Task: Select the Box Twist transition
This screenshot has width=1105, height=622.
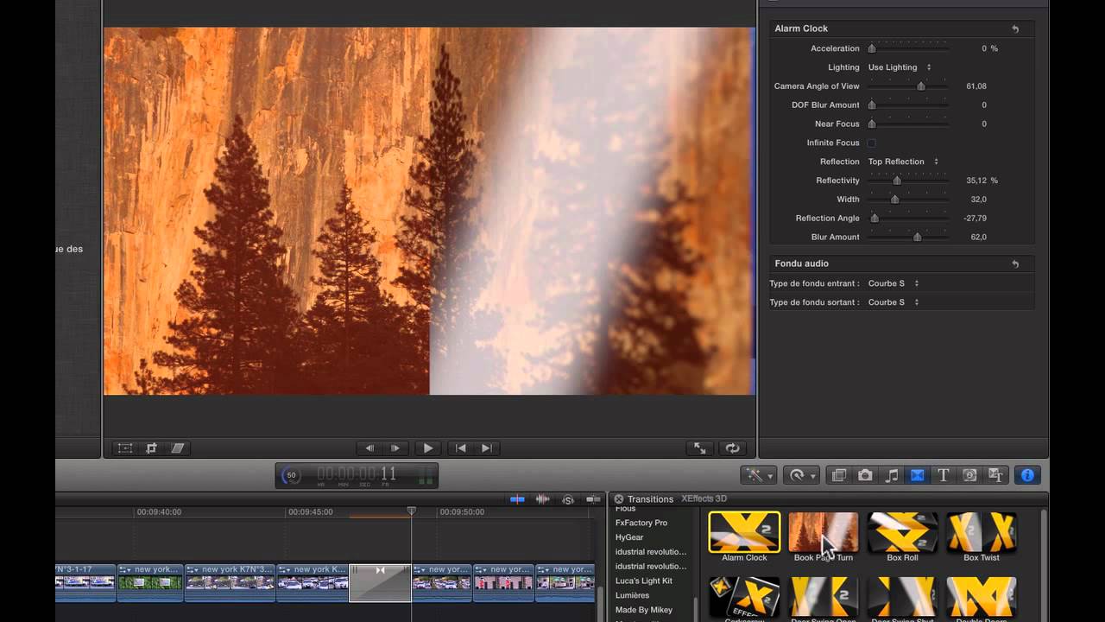Action: (982, 532)
